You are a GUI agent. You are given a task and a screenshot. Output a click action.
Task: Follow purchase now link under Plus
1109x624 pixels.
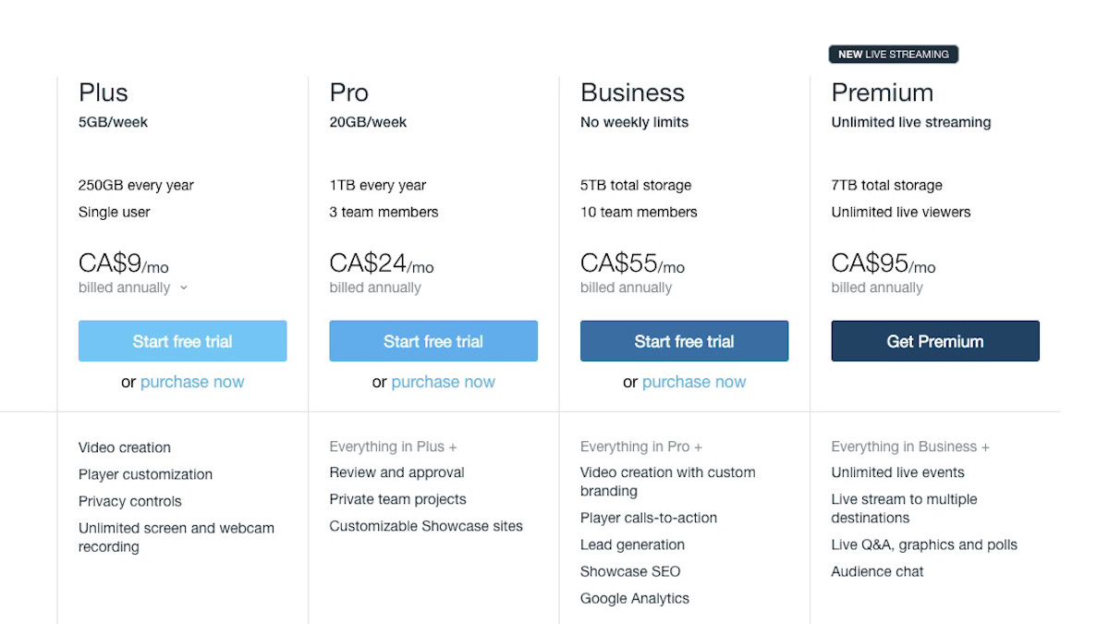[192, 382]
